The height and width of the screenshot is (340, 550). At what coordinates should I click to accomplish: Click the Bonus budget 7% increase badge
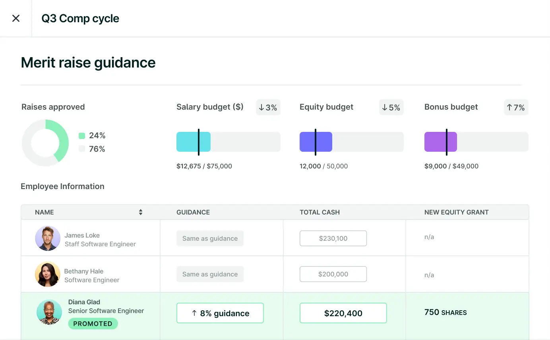coord(516,107)
